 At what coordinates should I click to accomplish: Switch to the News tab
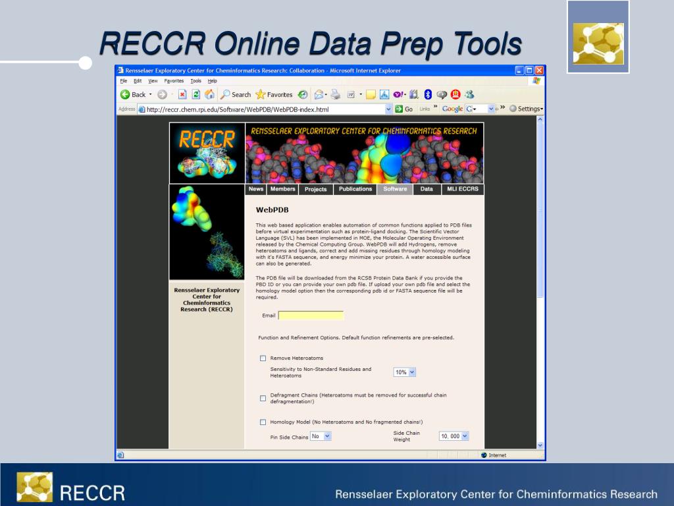pyautogui.click(x=256, y=189)
